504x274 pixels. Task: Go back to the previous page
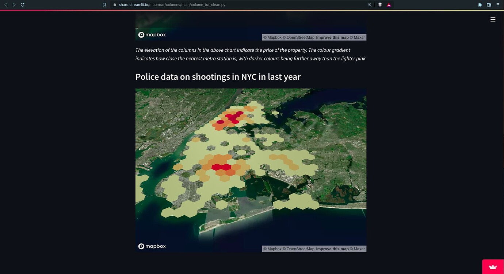tap(5, 5)
